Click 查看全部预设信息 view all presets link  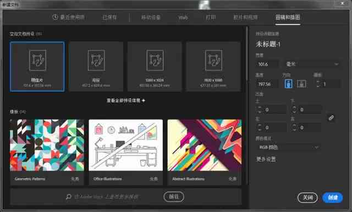click(126, 100)
